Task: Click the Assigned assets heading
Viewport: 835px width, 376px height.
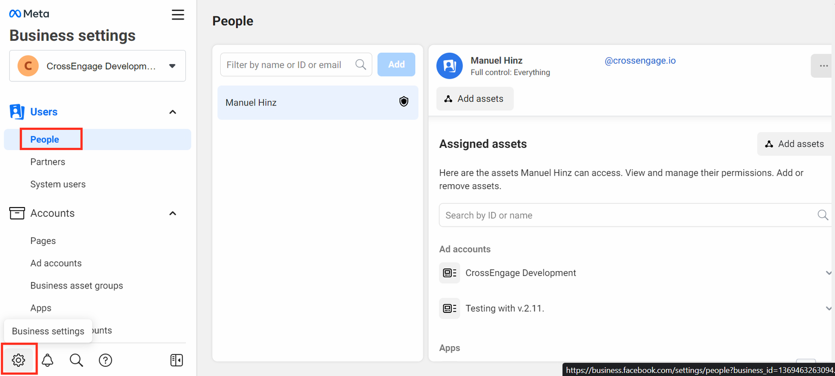Action: pyautogui.click(x=483, y=144)
